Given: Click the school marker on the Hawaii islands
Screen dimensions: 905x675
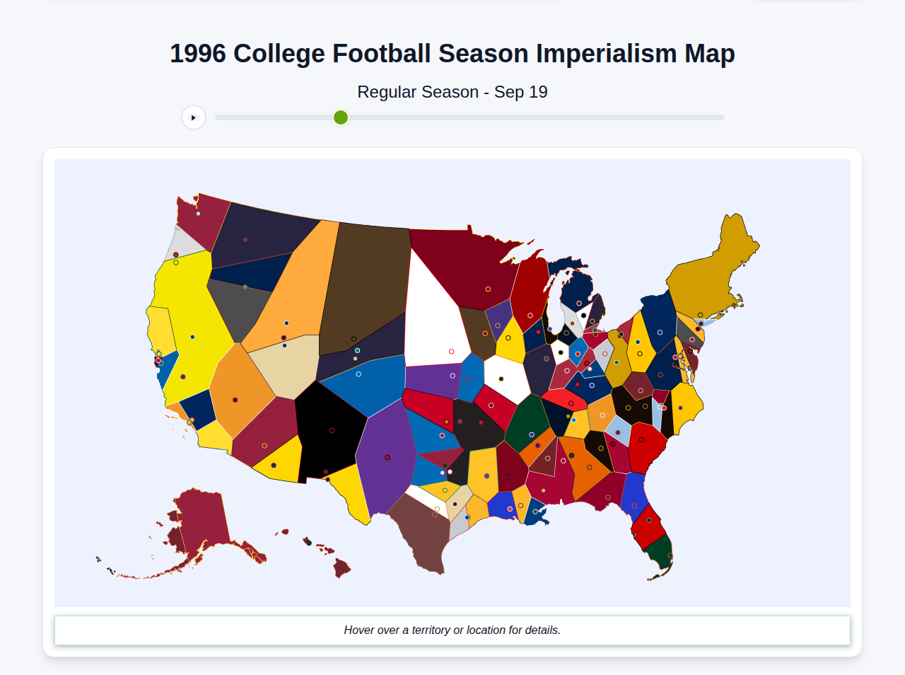Looking at the screenshot, I should click(x=308, y=543).
